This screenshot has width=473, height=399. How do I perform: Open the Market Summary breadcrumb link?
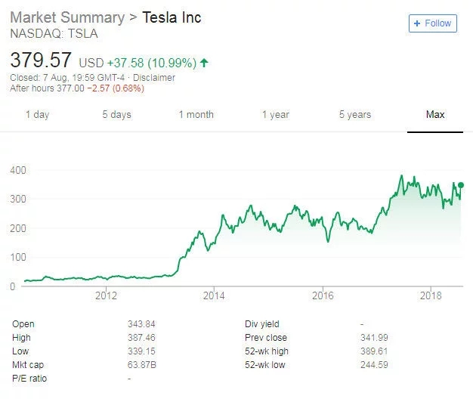click(65, 17)
